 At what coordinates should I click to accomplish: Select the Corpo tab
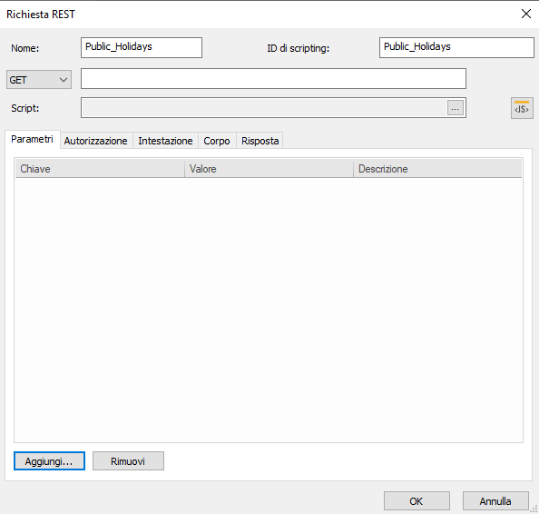tap(217, 141)
